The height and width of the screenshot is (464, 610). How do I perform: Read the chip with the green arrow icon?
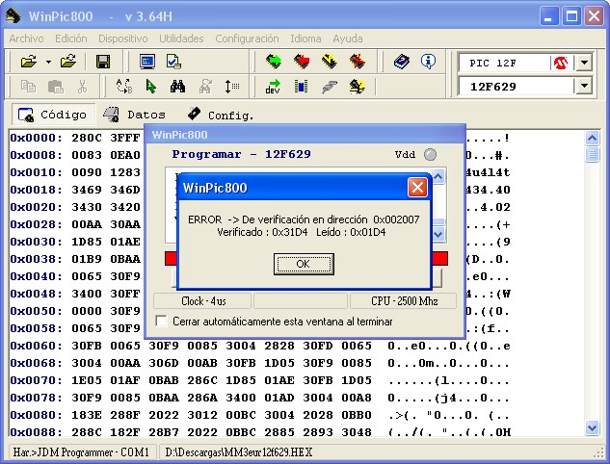point(274,62)
